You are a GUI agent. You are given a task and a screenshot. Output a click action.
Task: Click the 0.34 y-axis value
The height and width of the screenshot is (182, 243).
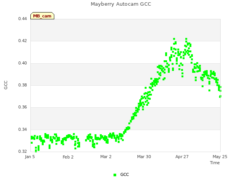22,129
